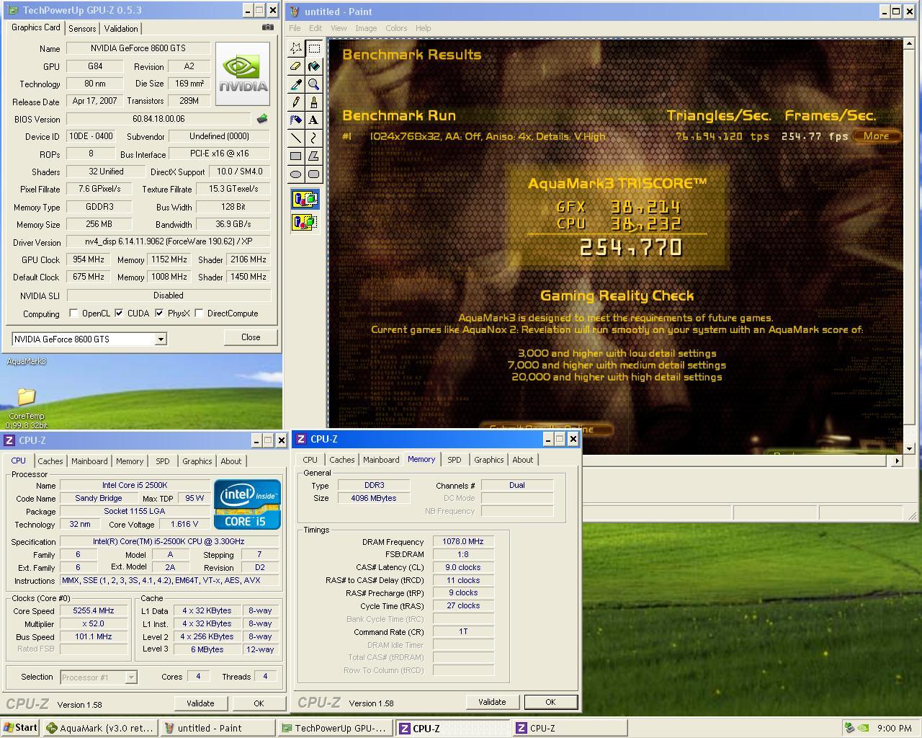Click the NVIDIA logo in GPU-Z

pyautogui.click(x=243, y=74)
